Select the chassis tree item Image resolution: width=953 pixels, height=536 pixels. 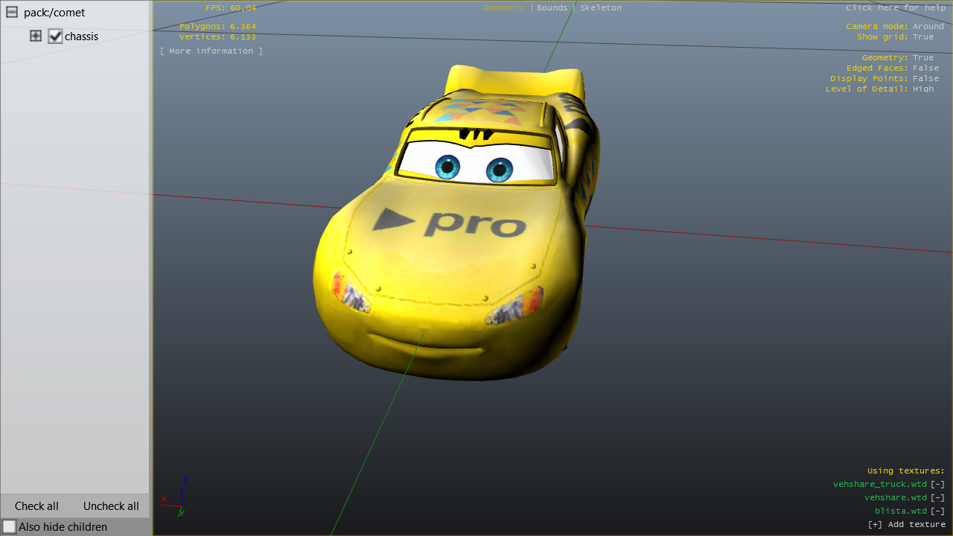pyautogui.click(x=81, y=36)
